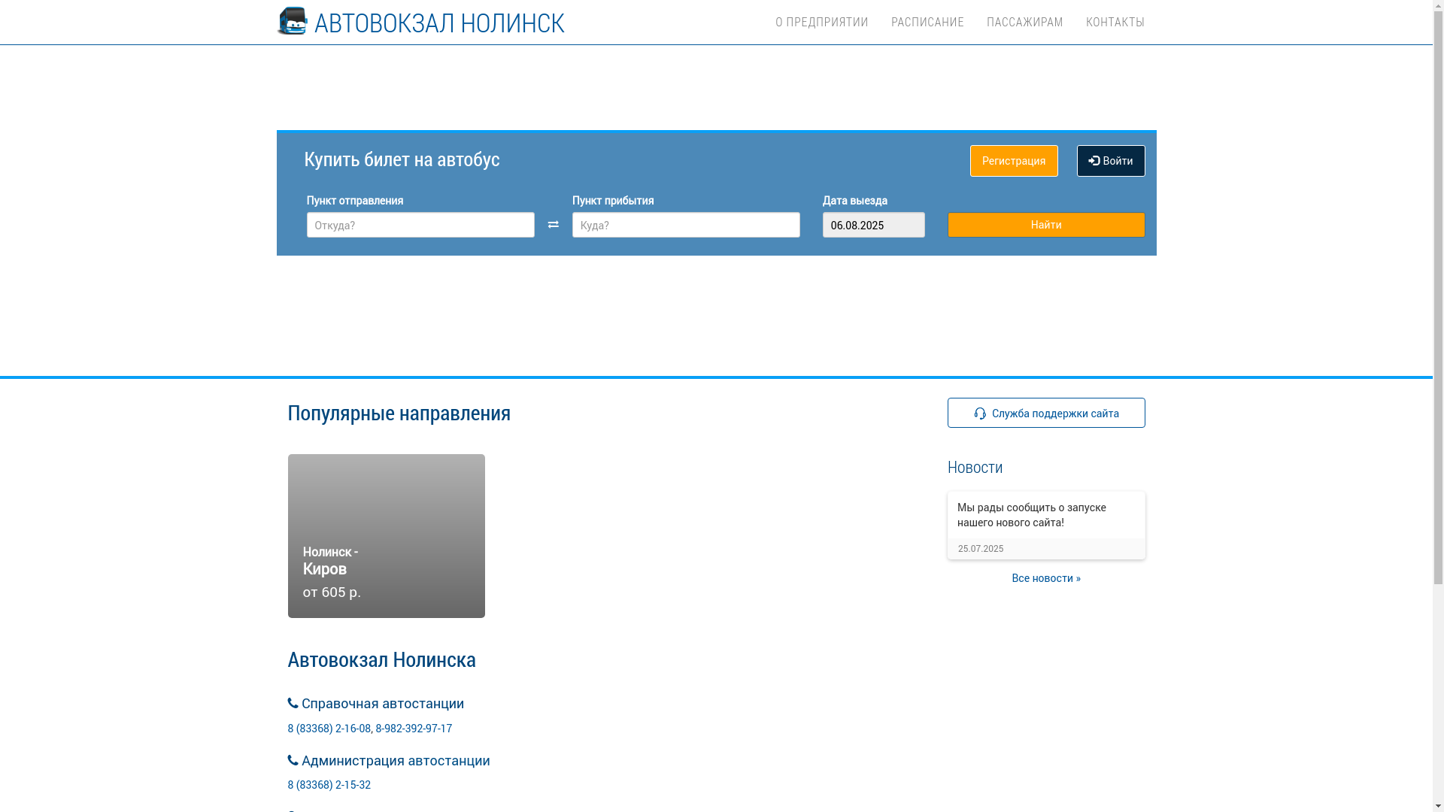Click the Войти login button

pos(1111,161)
